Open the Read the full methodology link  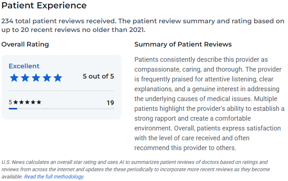pyautogui.click(x=54, y=177)
